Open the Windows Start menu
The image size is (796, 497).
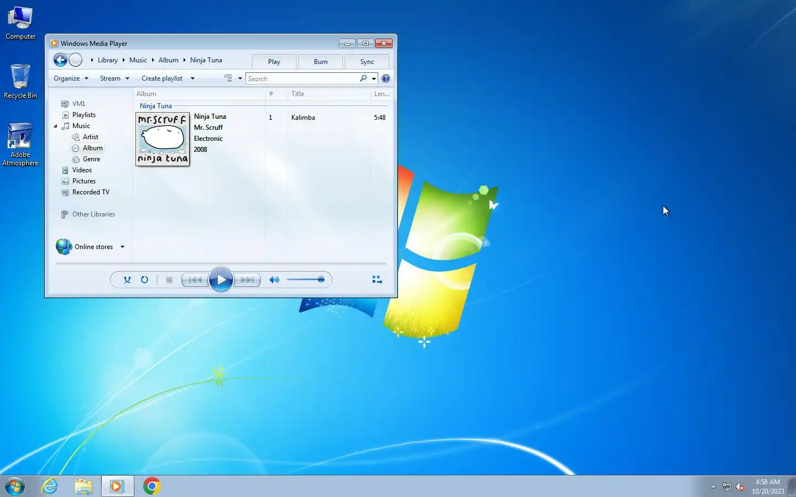coord(15,486)
